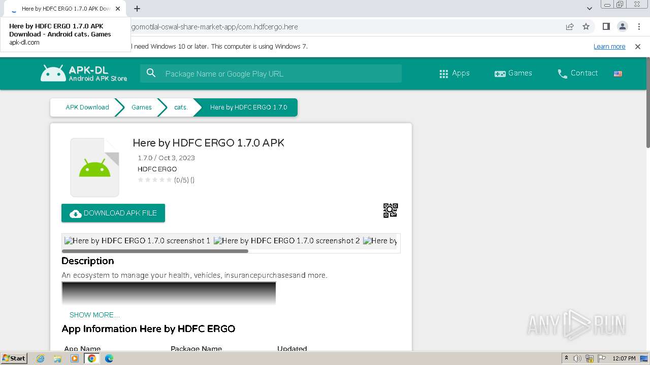
Task: Open the Apps menu
Action: click(x=454, y=74)
